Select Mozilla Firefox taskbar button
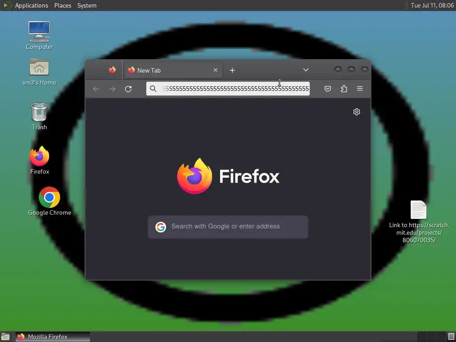 coord(53,337)
